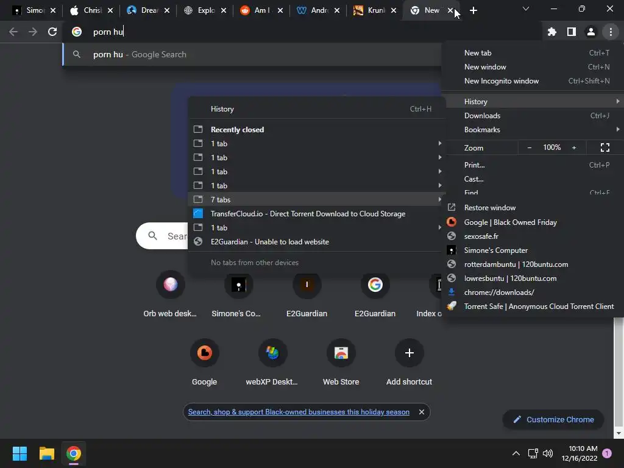Open the profile avatar icon

click(591, 32)
